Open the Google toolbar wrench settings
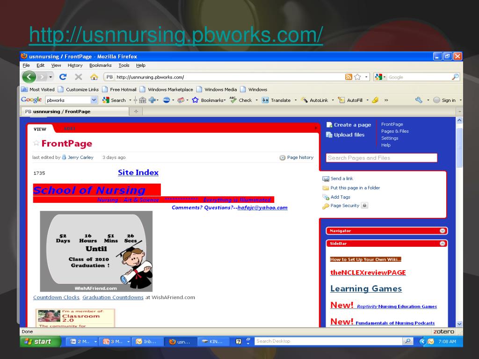The height and width of the screenshot is (359, 479). click(419, 100)
